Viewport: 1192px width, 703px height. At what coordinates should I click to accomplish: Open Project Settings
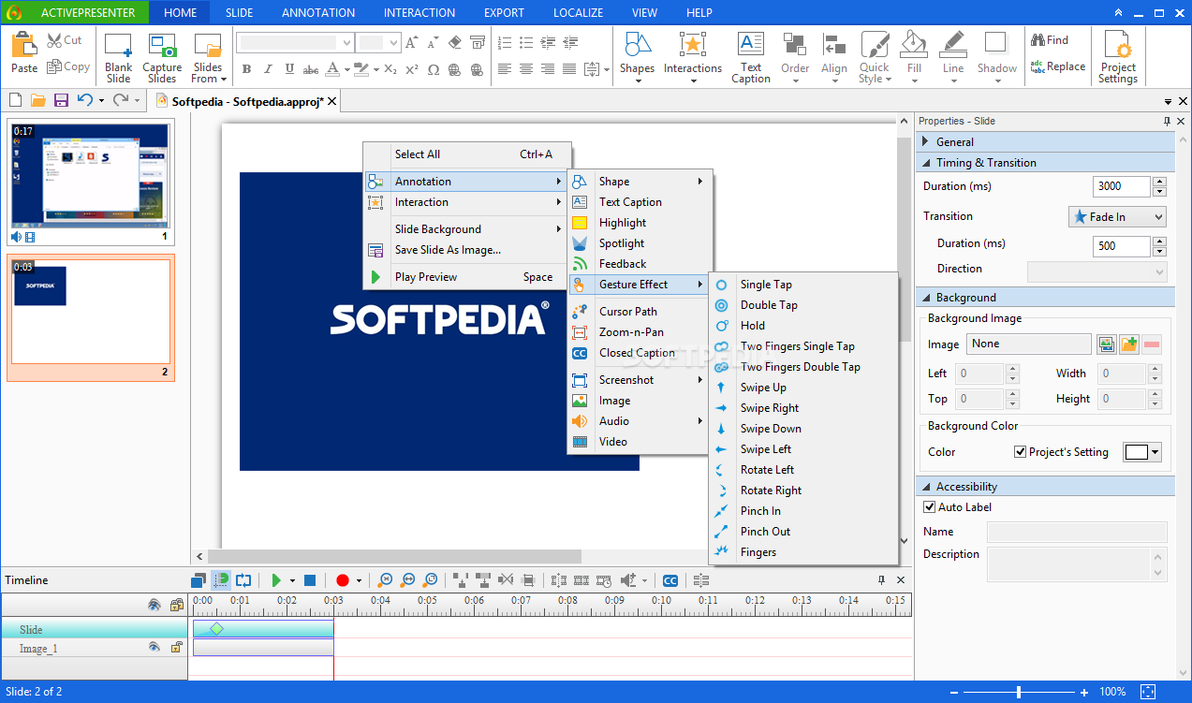point(1118,58)
